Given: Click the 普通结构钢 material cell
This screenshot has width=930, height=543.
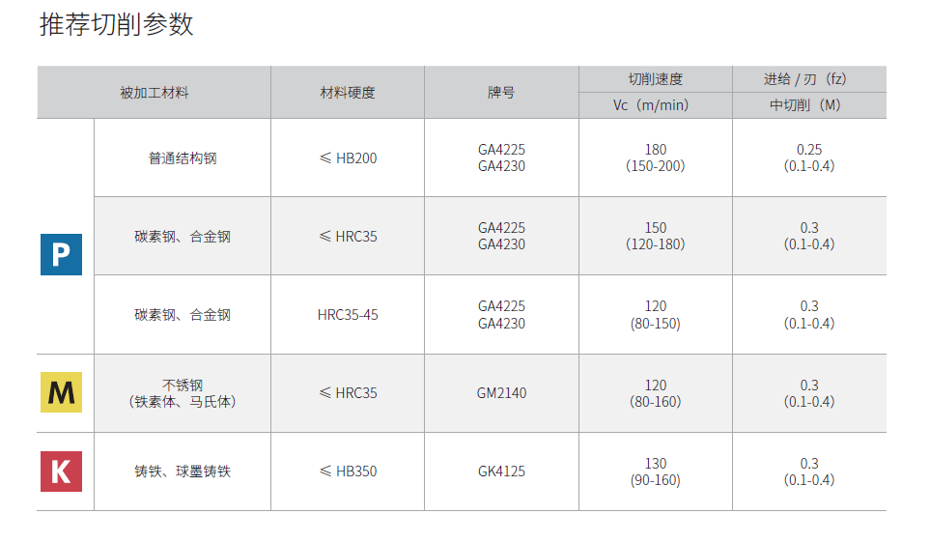Looking at the screenshot, I should click(x=183, y=157).
